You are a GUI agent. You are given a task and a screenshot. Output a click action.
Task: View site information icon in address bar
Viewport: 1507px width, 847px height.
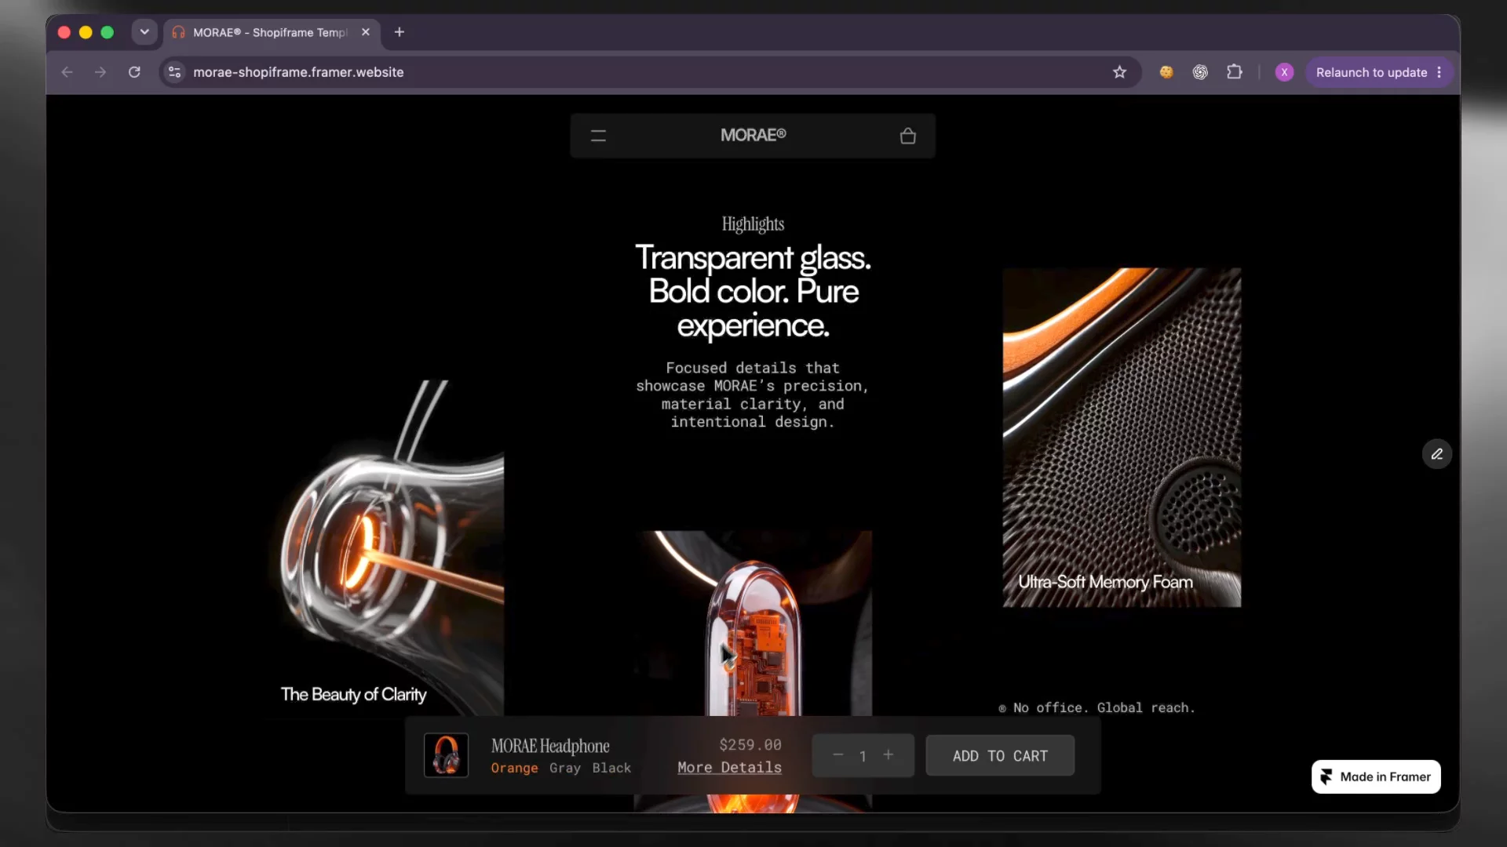coord(175,72)
